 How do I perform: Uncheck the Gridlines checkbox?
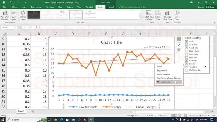point(186,61)
